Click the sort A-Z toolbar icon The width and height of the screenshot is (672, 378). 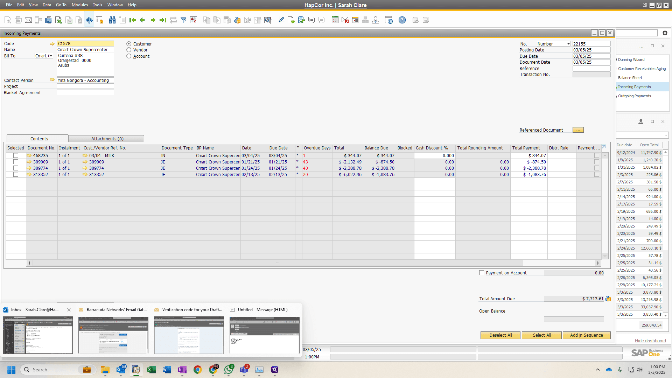pyautogui.click(x=194, y=20)
